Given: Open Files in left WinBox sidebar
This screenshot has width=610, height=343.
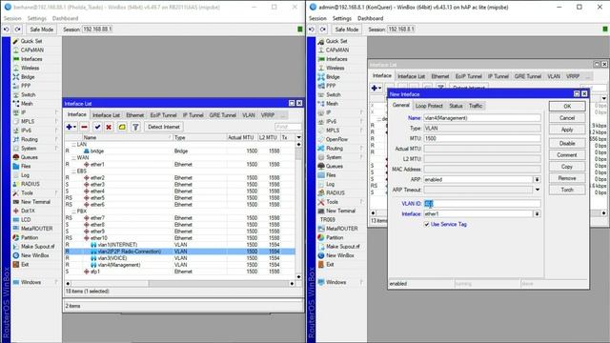Looking at the screenshot, I should [26, 167].
